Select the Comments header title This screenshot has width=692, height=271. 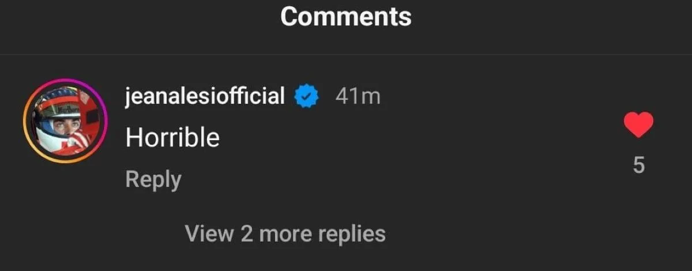(x=346, y=17)
